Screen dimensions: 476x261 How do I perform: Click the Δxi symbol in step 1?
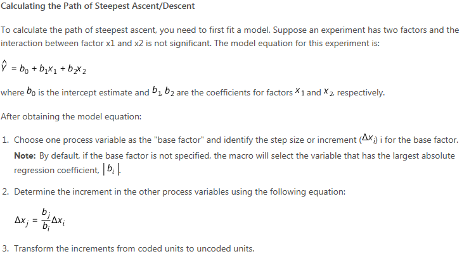tap(368, 138)
